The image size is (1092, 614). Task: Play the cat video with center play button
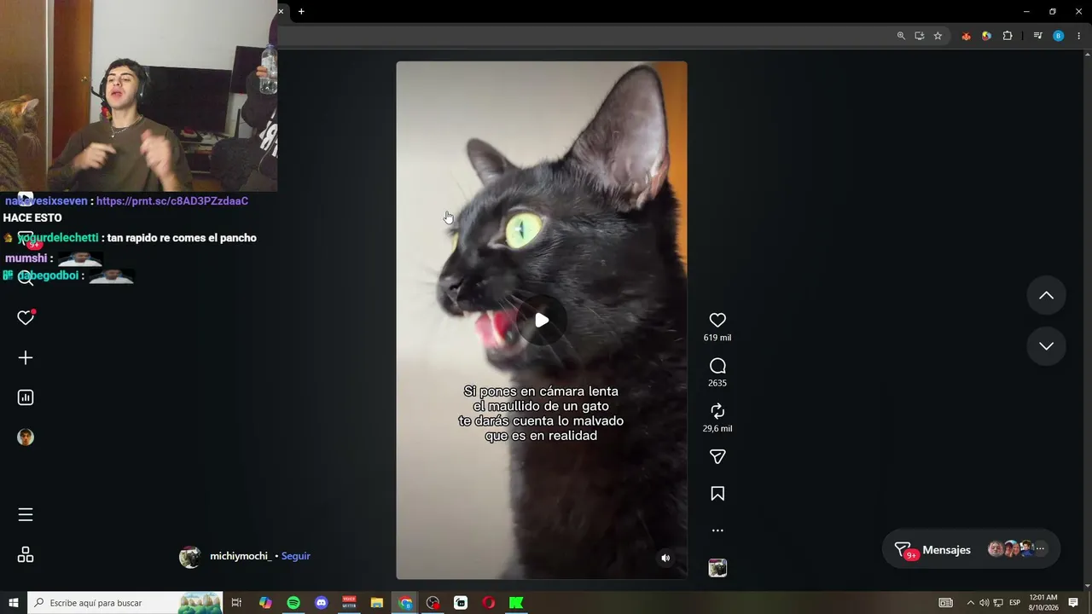coord(542,321)
